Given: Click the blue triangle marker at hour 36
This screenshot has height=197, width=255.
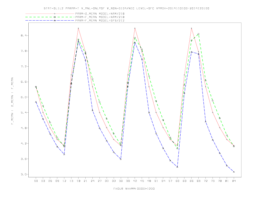Looking at the screenshot, I should pos(121,159).
